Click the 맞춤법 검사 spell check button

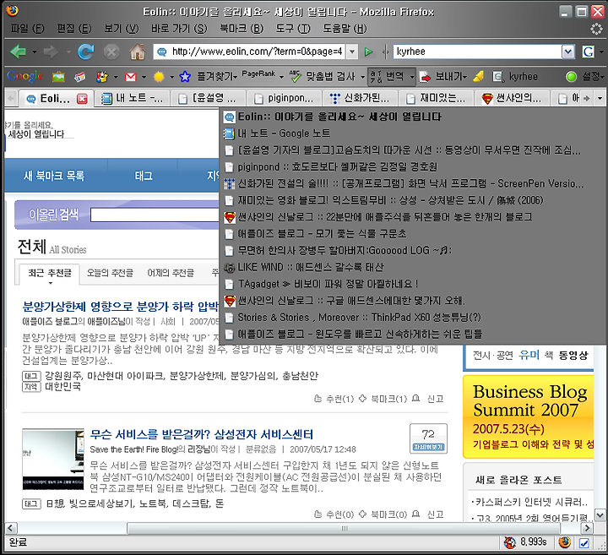(323, 76)
